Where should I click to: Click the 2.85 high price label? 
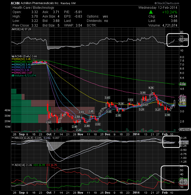pyautogui.click(x=91, y=111)
